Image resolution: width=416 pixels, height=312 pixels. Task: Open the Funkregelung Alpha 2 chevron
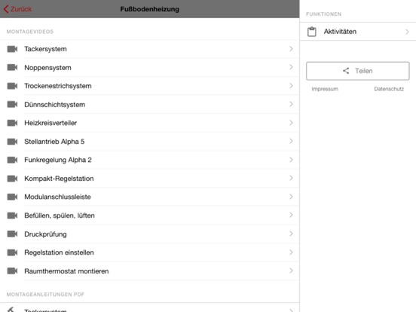(x=291, y=160)
